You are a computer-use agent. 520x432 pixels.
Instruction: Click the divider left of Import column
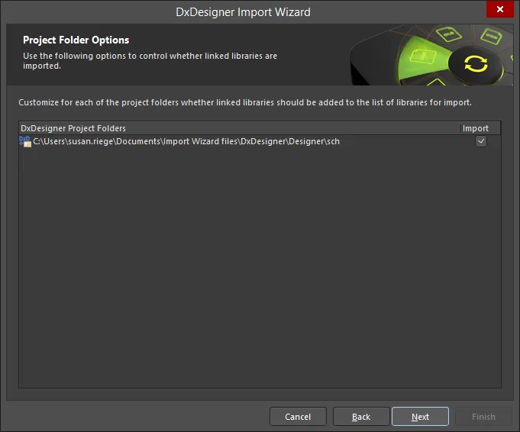(460, 128)
